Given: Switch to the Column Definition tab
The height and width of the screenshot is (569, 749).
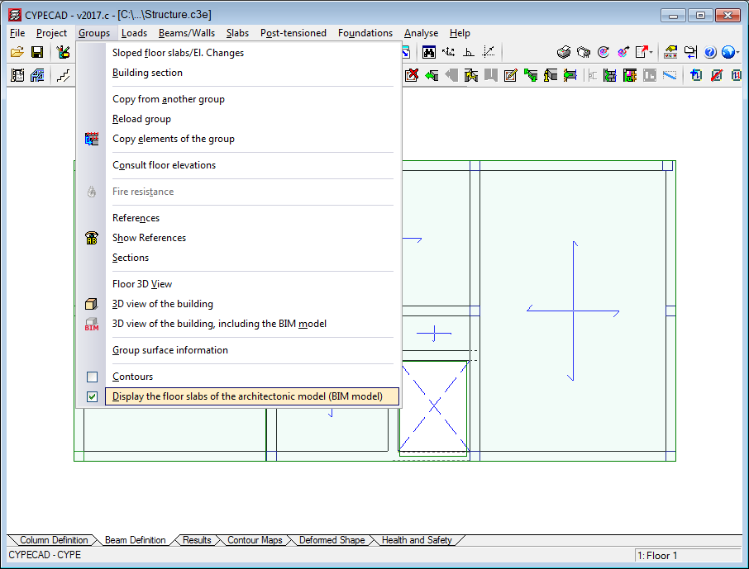Looking at the screenshot, I should pos(54,540).
